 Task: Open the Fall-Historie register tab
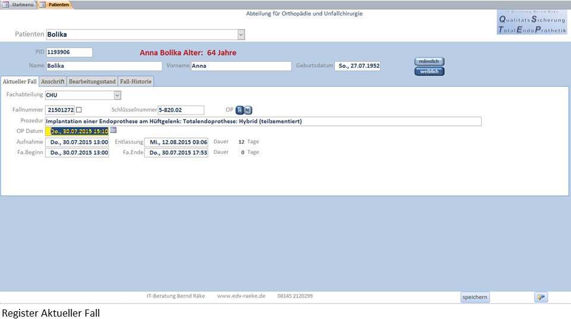pyautogui.click(x=136, y=81)
